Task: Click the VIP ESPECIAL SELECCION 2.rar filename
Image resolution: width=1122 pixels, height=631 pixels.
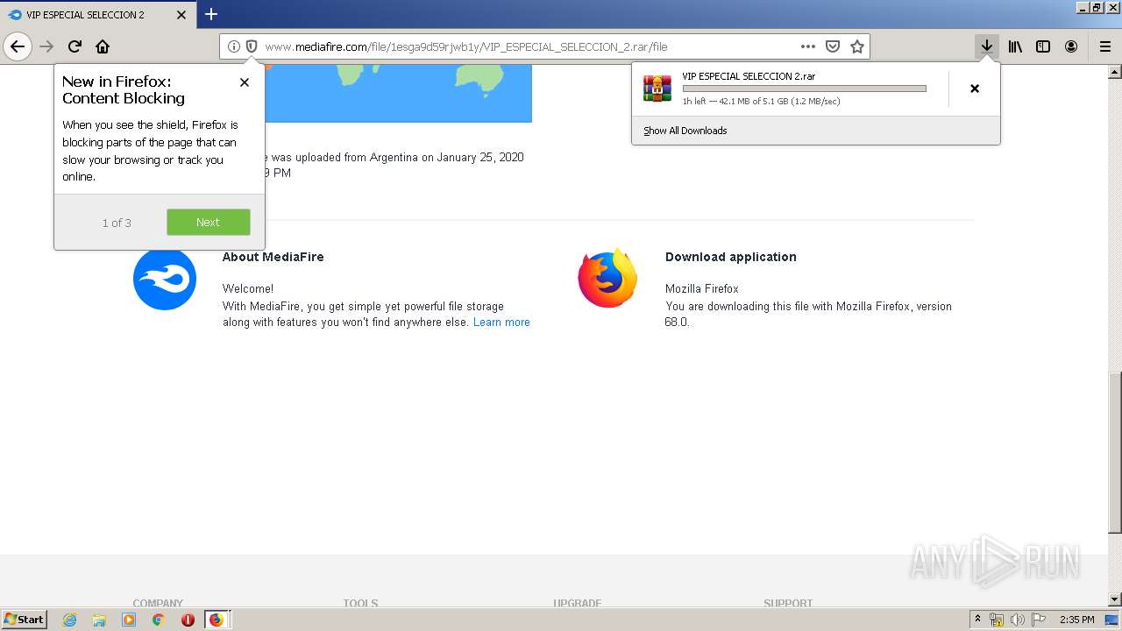Action: click(x=749, y=76)
